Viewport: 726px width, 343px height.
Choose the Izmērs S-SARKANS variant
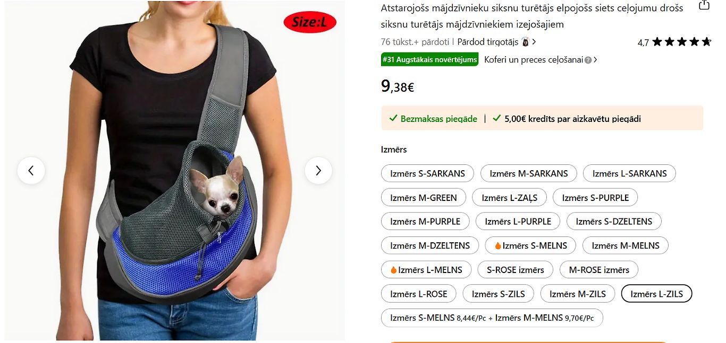point(427,173)
